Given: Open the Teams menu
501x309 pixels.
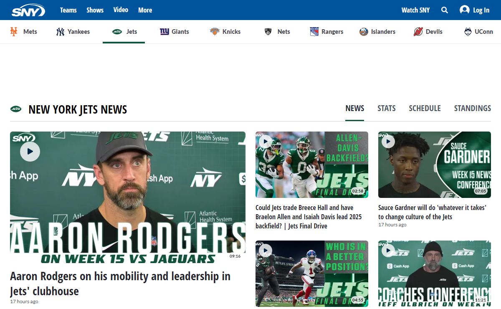Looking at the screenshot, I should pos(68,10).
